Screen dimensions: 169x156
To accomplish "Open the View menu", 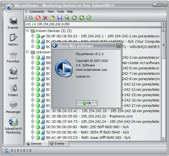I will click(51, 12).
